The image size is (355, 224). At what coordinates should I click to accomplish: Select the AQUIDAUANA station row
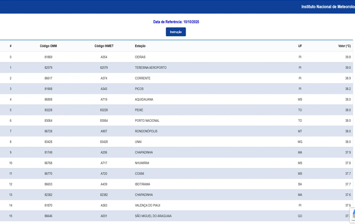pos(144,99)
